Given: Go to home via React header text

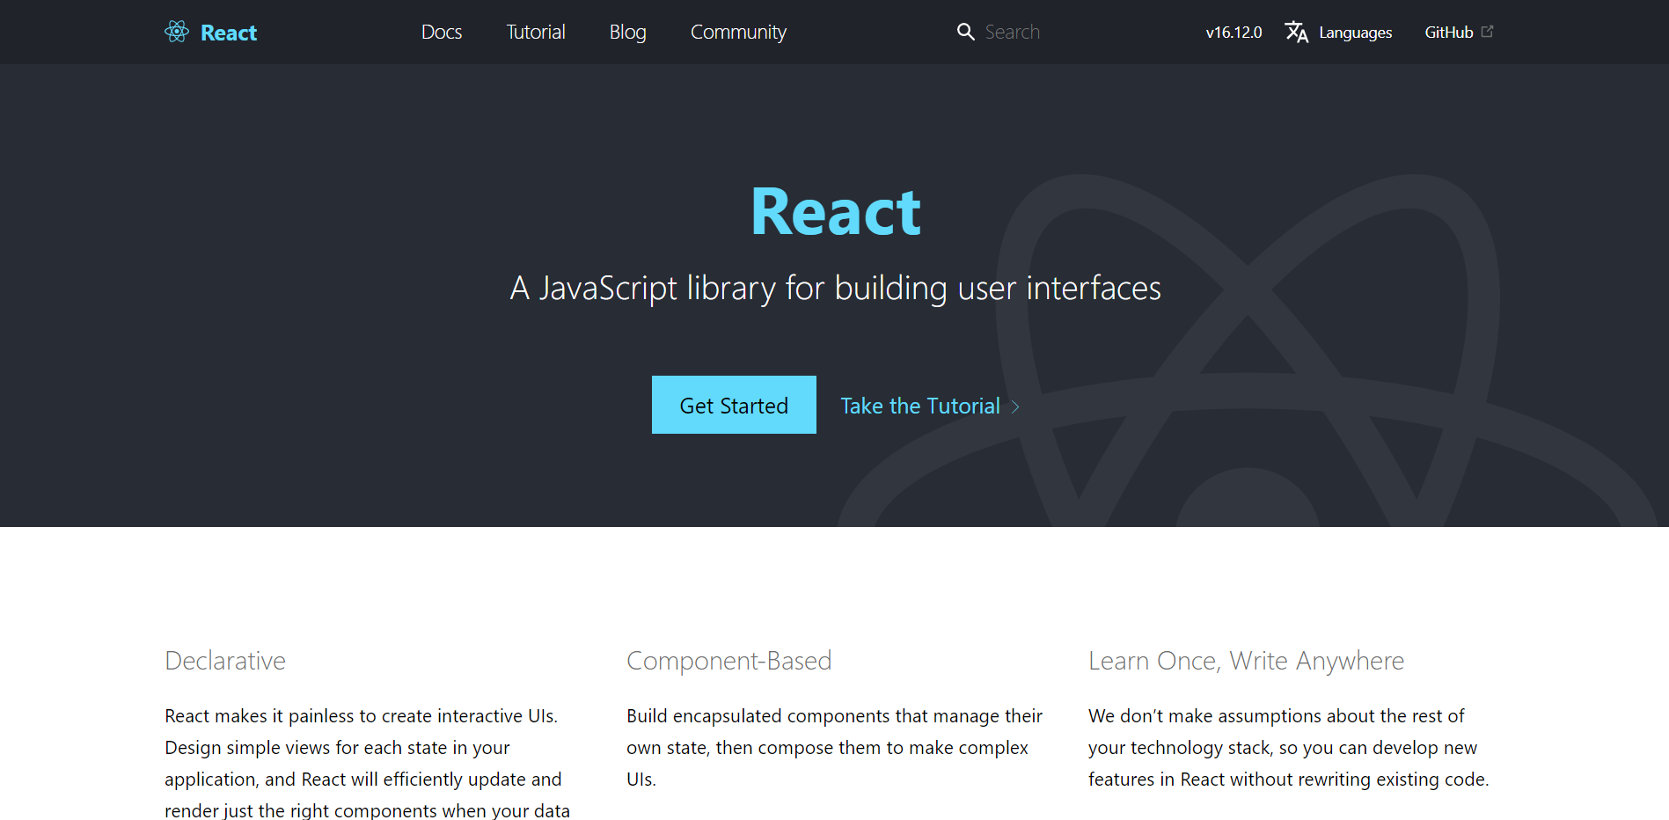Looking at the screenshot, I should pos(229,33).
